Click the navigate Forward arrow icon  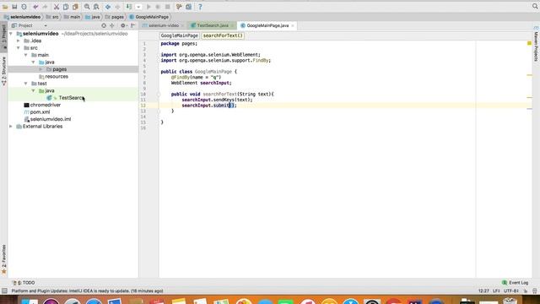[x=117, y=7]
